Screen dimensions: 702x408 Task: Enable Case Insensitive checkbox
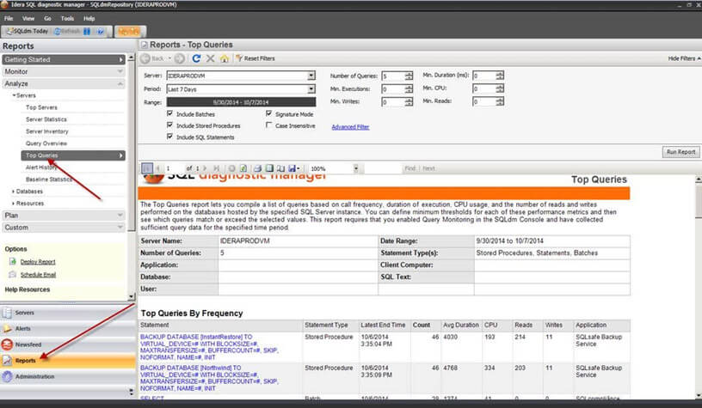click(x=268, y=125)
